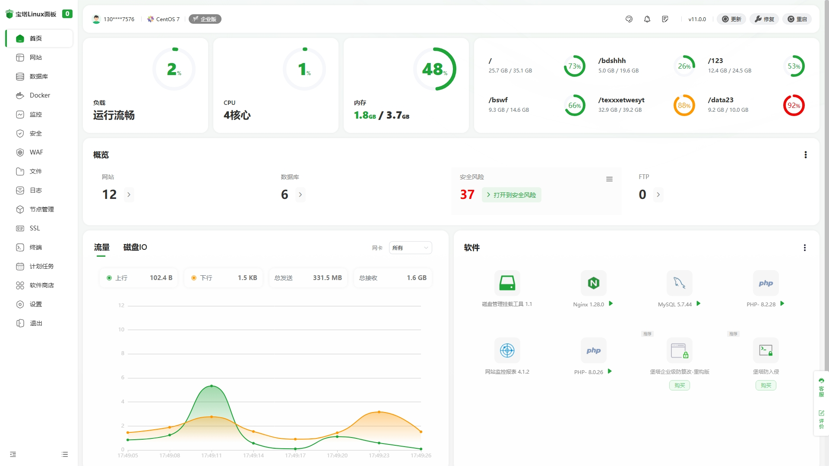Open the website monitoring report icon
The image size is (829, 466).
(507, 350)
